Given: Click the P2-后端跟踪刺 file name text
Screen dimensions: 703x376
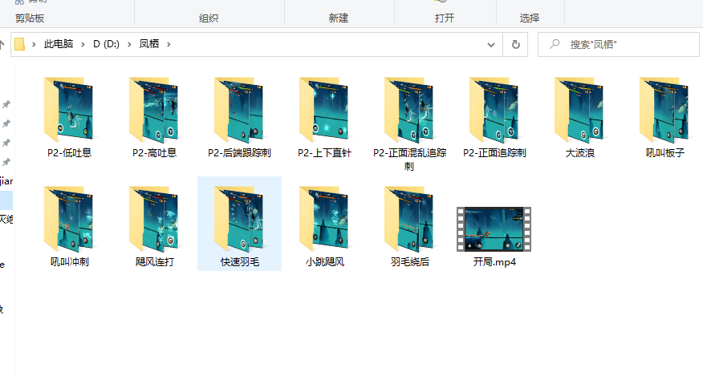Looking at the screenshot, I should [239, 153].
